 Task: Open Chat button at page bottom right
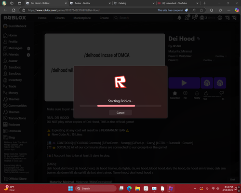pos(232,179)
